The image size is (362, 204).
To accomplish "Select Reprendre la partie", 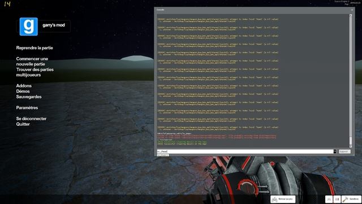I will click(35, 48).
